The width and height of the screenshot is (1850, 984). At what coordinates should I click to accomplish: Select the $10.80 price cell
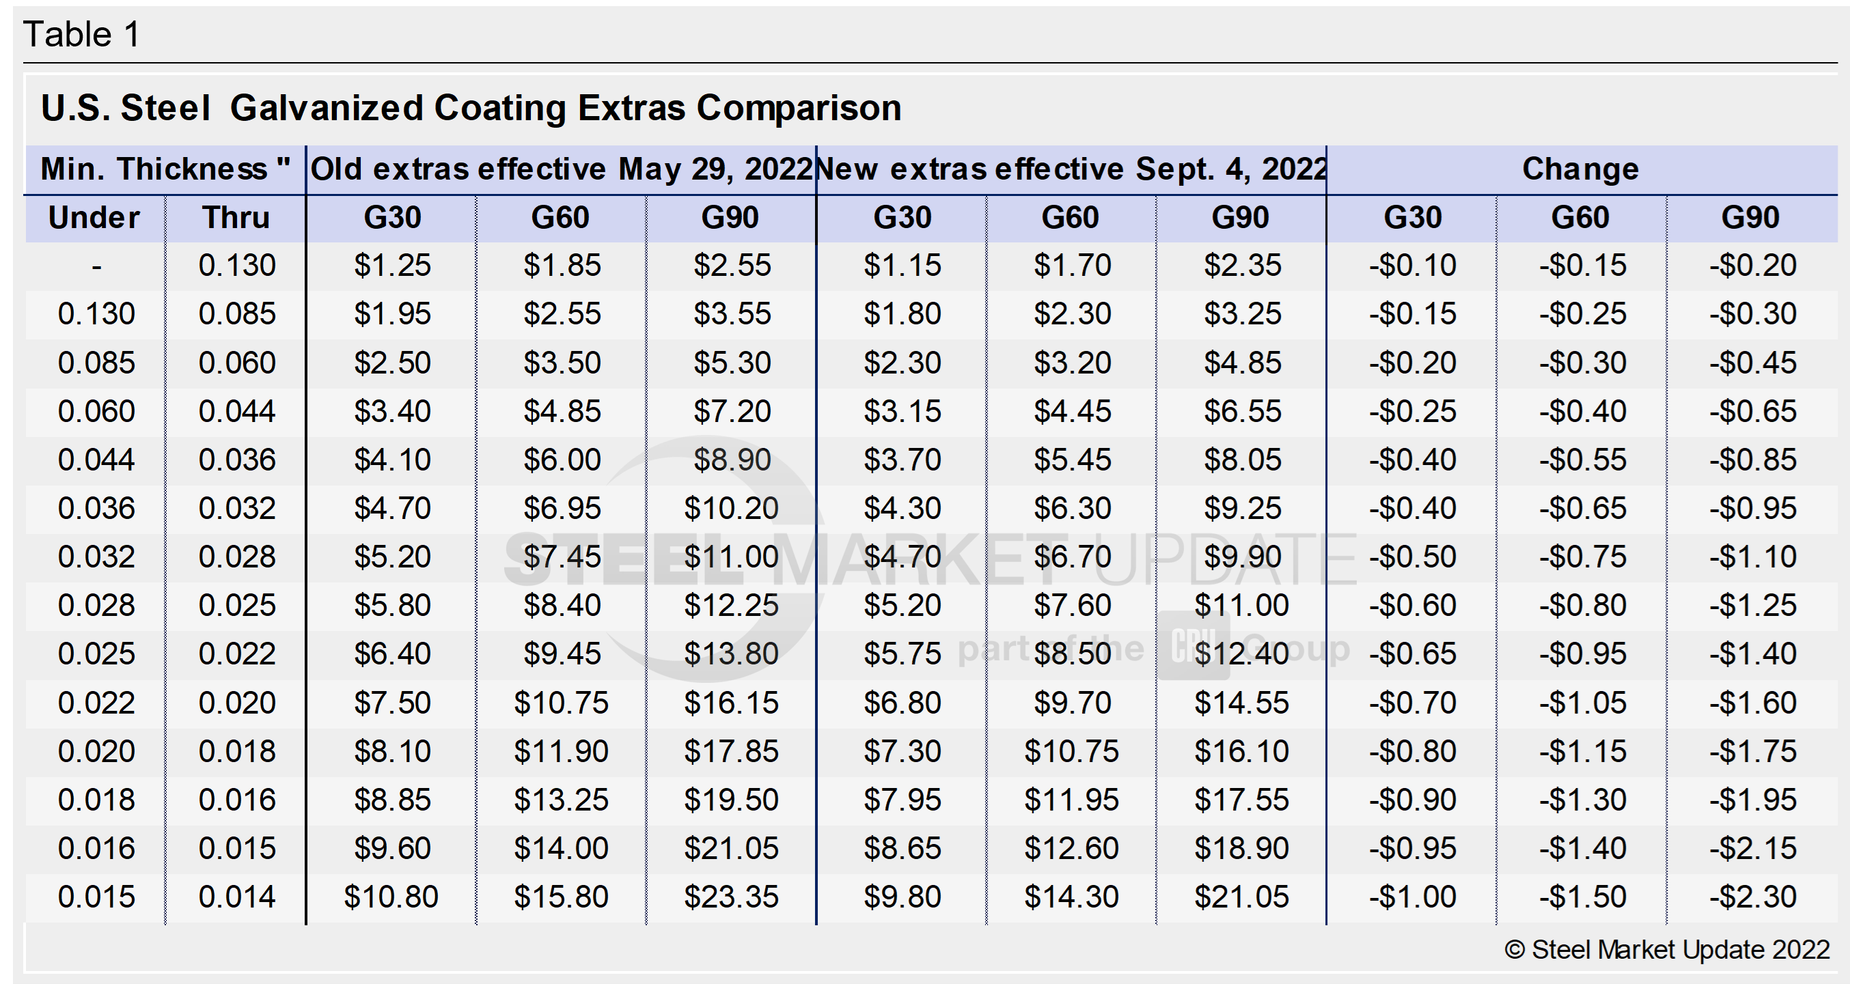[x=391, y=897]
